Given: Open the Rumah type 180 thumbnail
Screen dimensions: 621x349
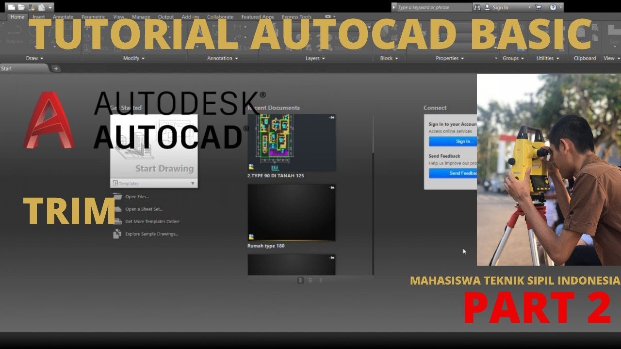Looking at the screenshot, I should [291, 212].
